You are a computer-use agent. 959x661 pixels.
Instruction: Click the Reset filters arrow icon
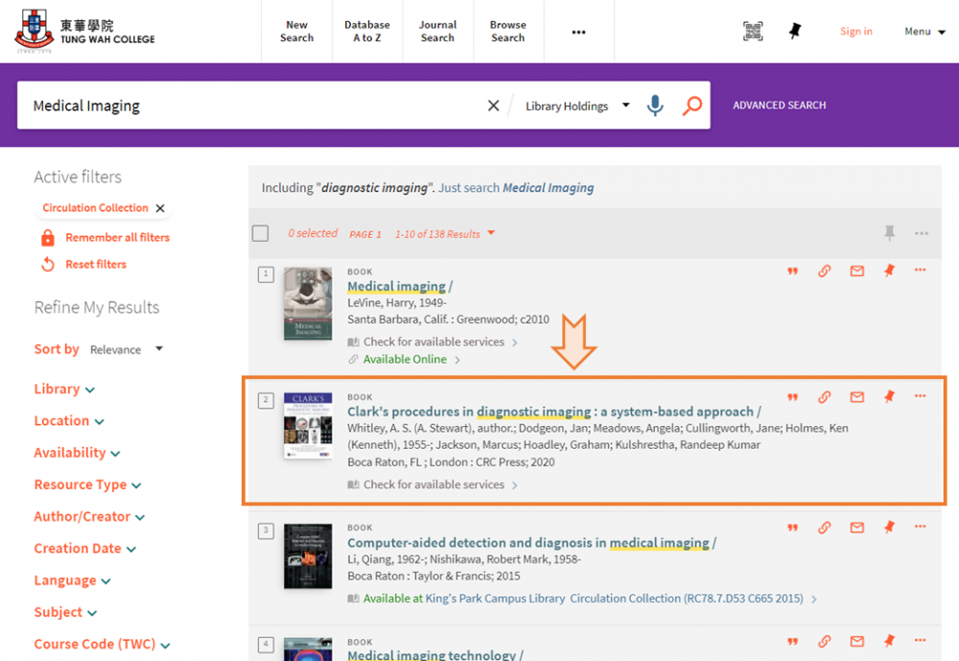coord(48,265)
